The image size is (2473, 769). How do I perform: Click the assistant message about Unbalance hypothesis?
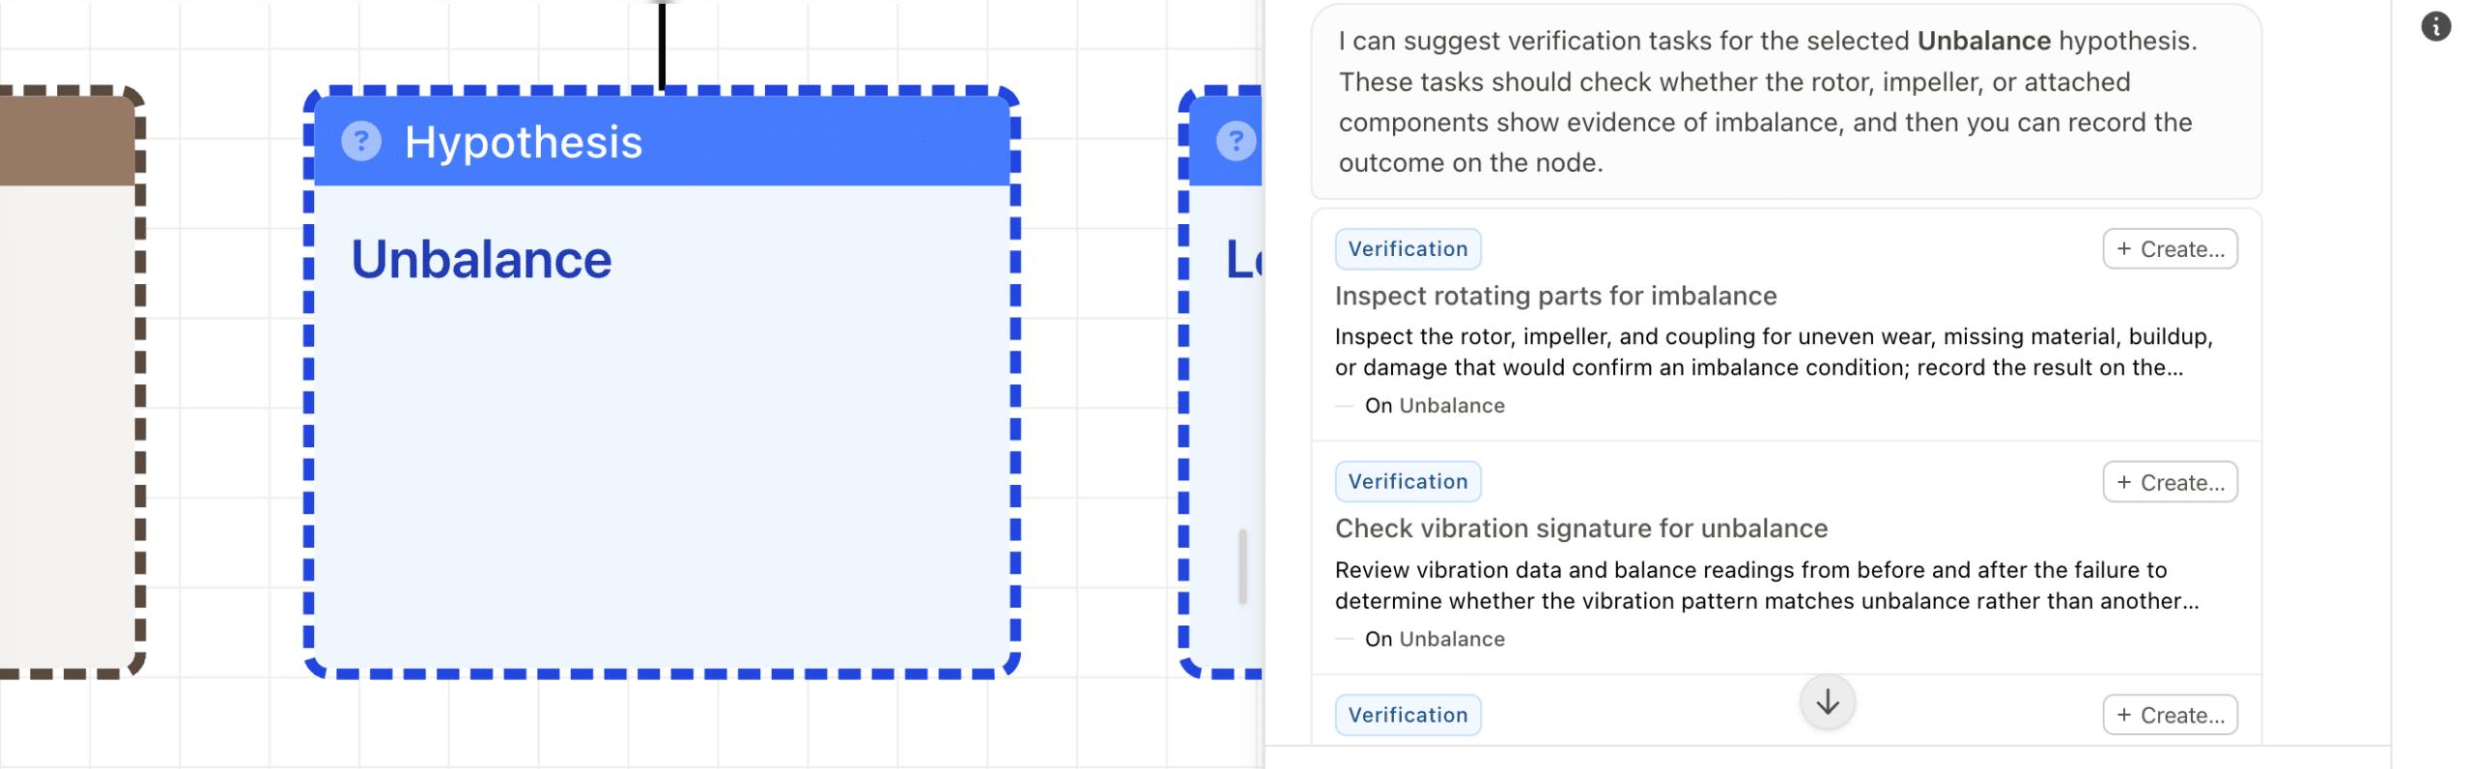point(1785,101)
